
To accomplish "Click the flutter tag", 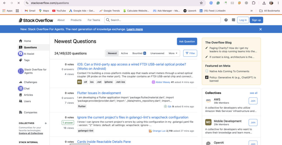I will [82, 106].
